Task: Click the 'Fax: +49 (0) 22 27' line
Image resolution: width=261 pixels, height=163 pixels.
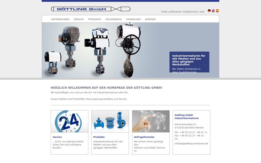Action: click(x=190, y=137)
